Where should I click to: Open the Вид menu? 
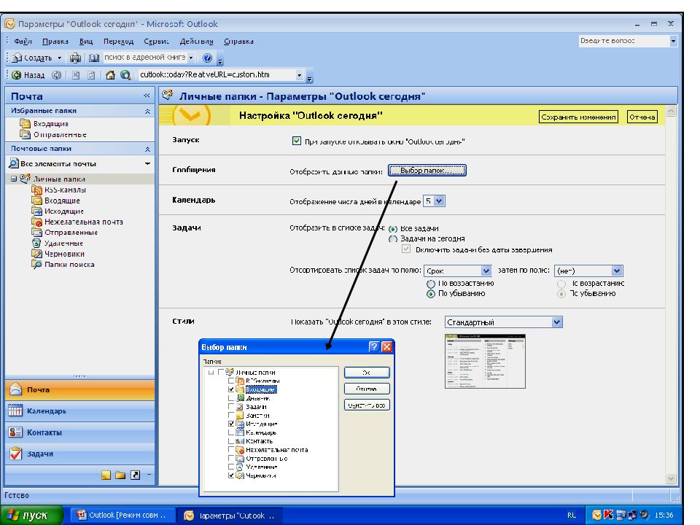click(x=86, y=41)
